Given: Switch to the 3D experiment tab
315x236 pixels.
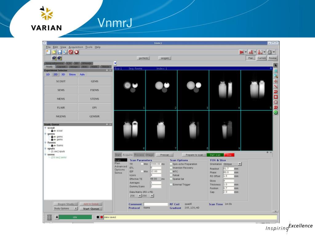Looking at the screenshot, I should 63,74.
